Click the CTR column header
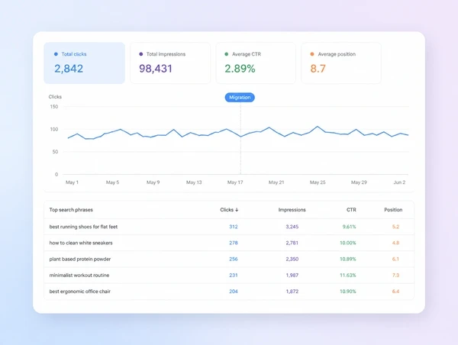This screenshot has height=345, width=458. pos(351,210)
